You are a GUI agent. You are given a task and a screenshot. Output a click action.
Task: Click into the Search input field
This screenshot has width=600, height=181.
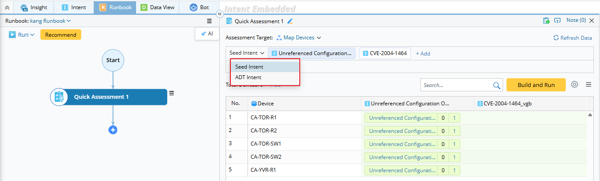coord(456,85)
